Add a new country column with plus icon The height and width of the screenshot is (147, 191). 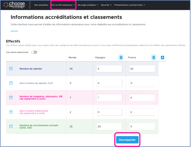click(x=162, y=57)
